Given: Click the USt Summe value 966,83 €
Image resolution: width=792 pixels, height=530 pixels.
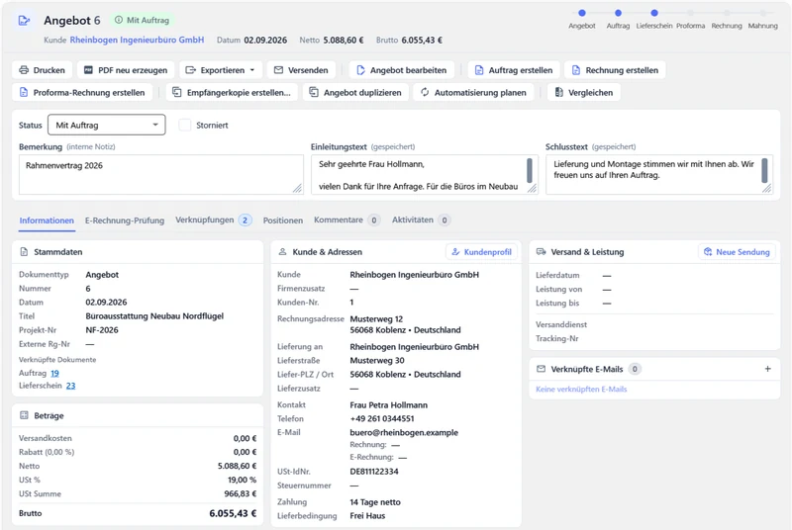Looking at the screenshot, I should pos(241,493).
